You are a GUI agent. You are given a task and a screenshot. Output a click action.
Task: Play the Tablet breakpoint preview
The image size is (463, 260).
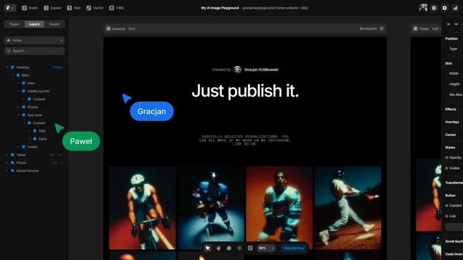point(415,28)
